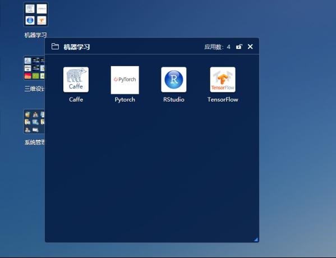Open the 三维设计 desktop folder group
336x258 pixels.
(34, 68)
